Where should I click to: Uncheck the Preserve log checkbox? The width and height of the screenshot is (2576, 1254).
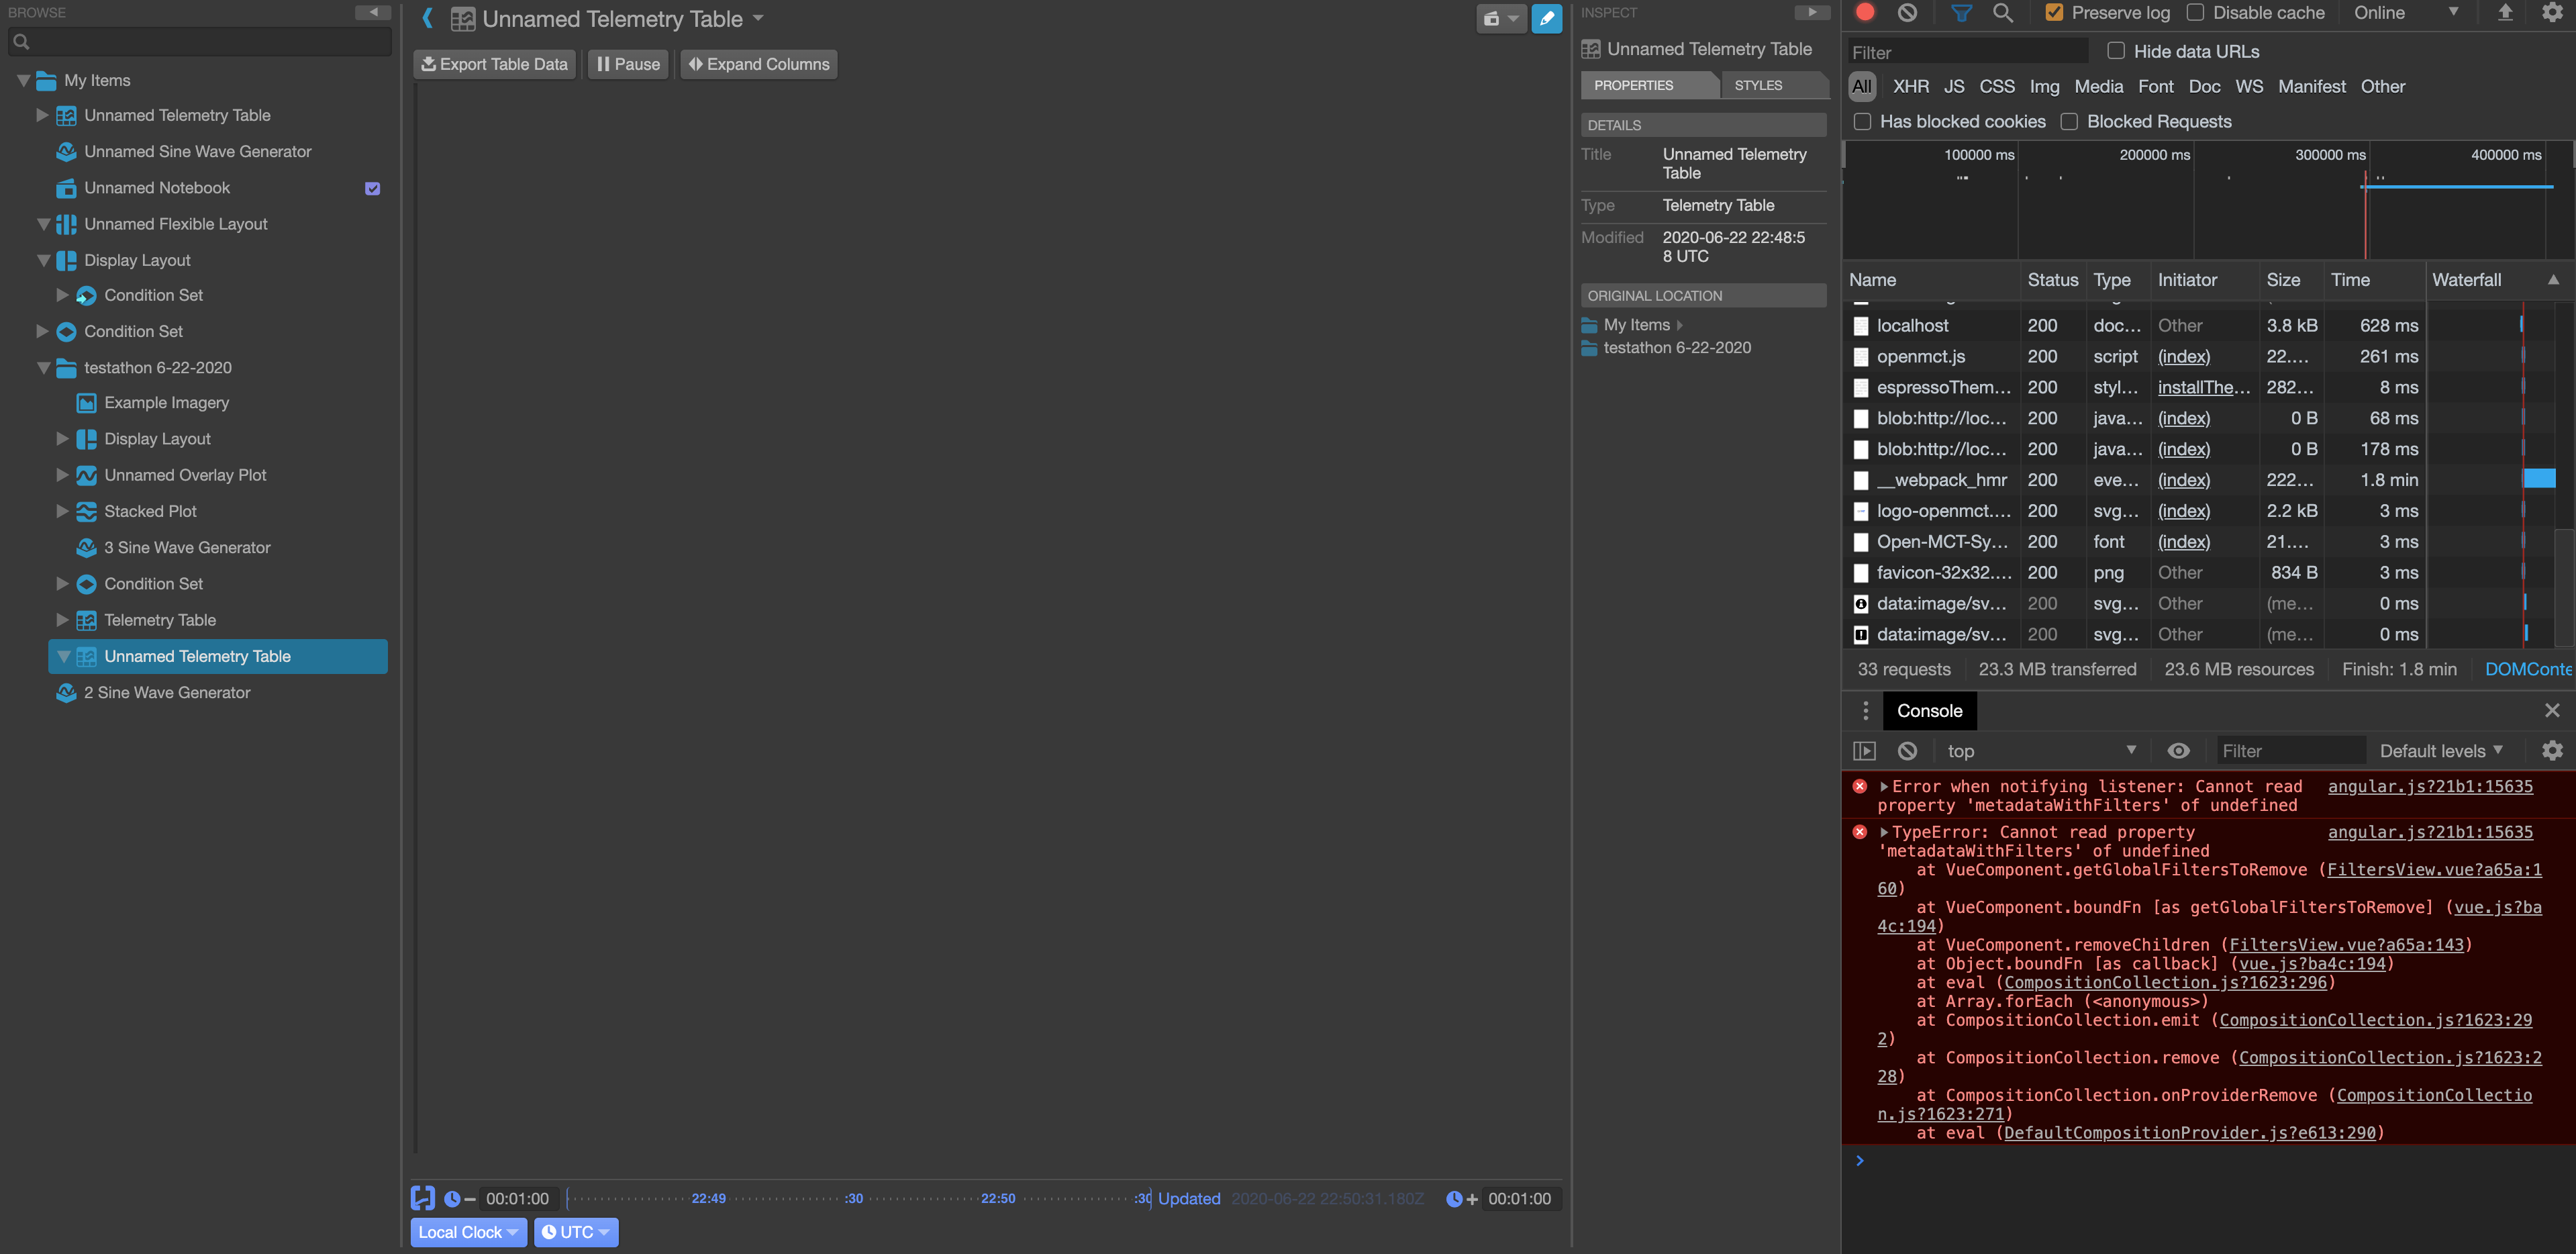click(x=2055, y=12)
